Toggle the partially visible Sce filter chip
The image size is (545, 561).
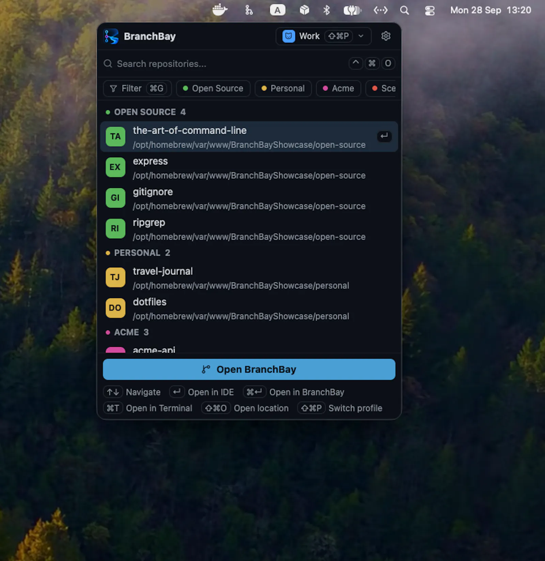pos(381,88)
